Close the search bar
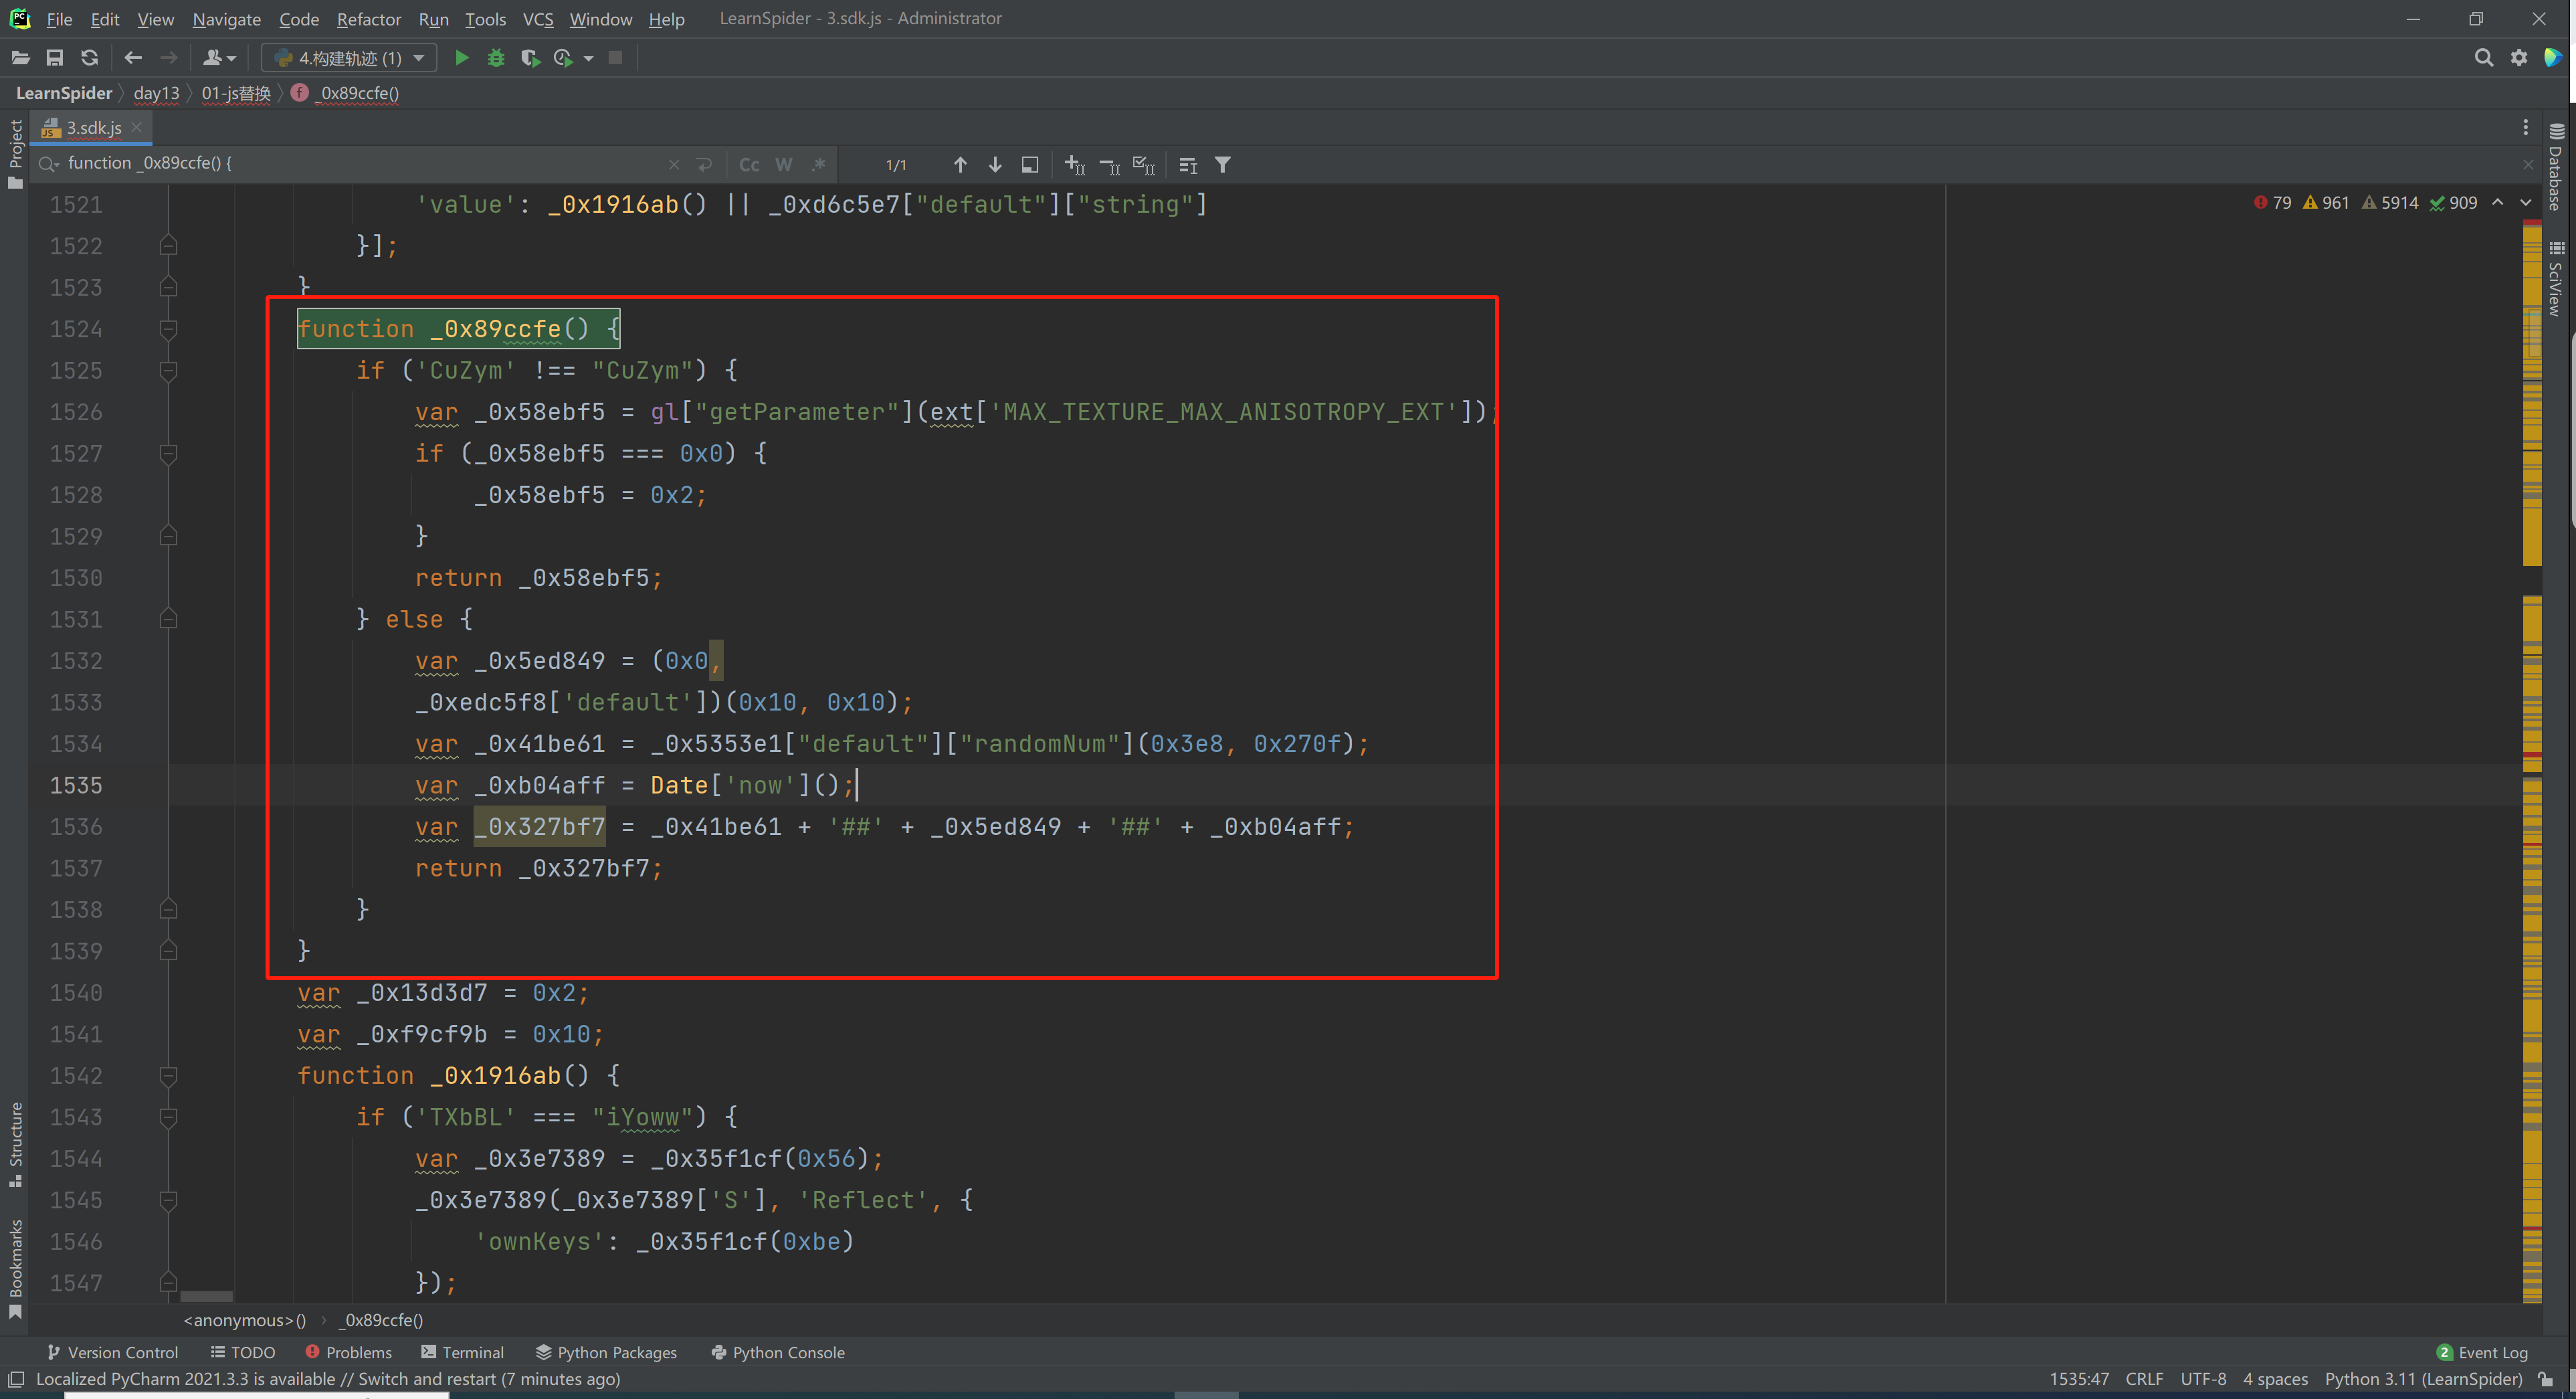Image resolution: width=2576 pixels, height=1399 pixels. point(2528,164)
